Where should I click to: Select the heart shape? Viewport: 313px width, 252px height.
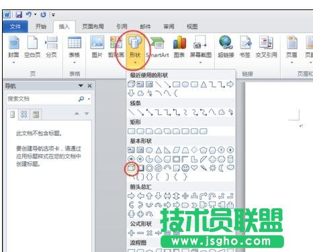[x=194, y=167]
